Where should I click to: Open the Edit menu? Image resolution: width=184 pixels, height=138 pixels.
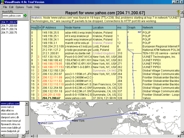coord(11,7)
